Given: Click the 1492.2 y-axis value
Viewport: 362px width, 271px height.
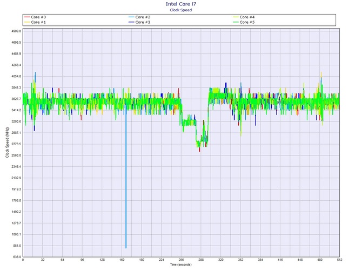Looking at the screenshot, I should (16, 212).
